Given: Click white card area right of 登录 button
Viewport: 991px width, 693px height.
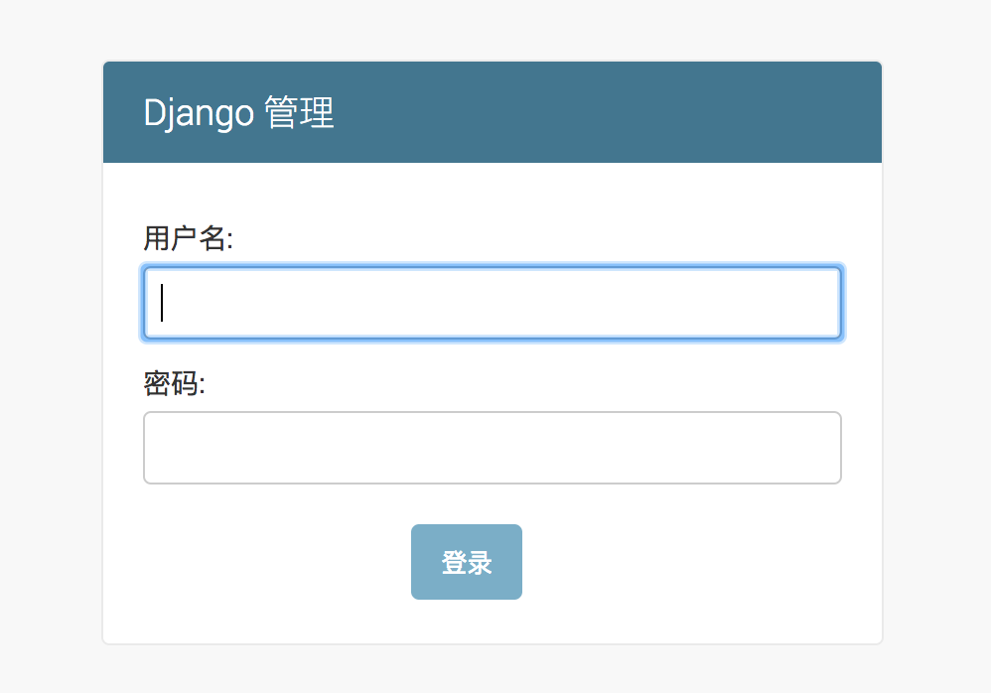Looking at the screenshot, I should (x=695, y=563).
